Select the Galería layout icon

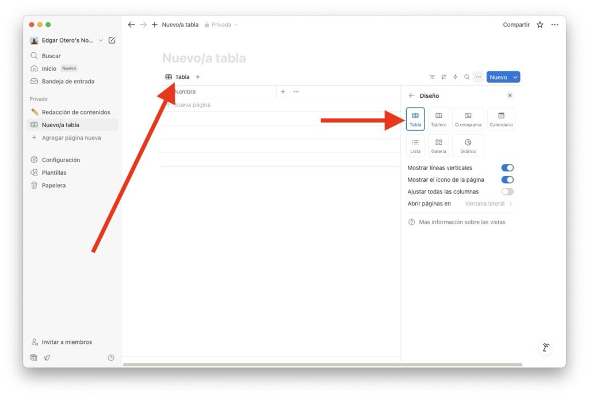438,146
